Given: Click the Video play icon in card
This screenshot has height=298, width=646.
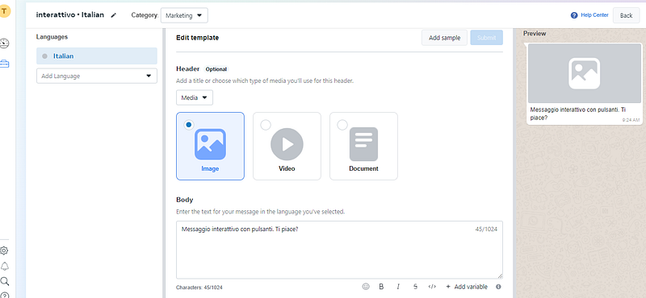Looking at the screenshot, I should point(287,144).
